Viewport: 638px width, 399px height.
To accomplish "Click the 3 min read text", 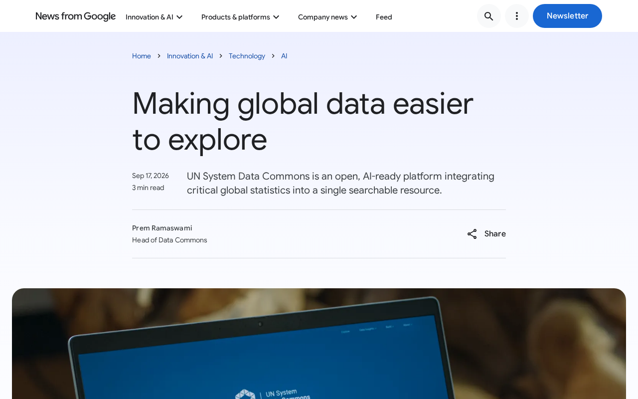I will (148, 188).
